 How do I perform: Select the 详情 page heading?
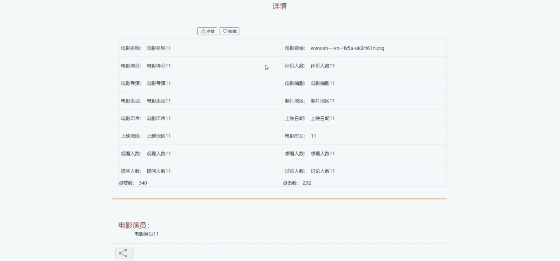tap(280, 6)
